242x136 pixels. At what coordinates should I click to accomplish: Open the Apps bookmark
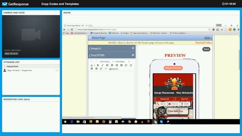click(67, 33)
